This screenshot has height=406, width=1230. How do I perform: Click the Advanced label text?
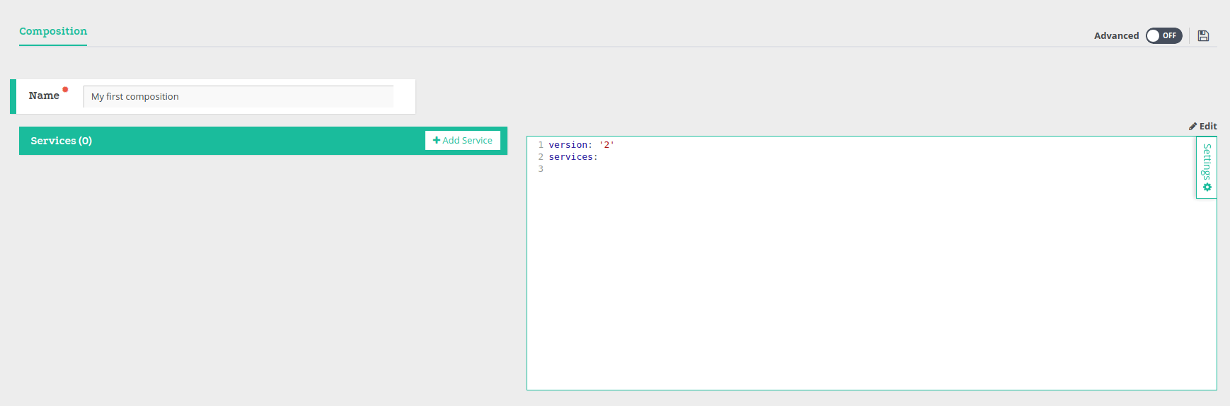coord(1116,35)
